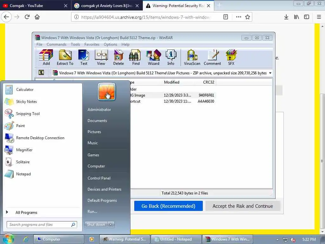Click the user account picture in Start menu
The image size is (325, 244).
(107, 91)
